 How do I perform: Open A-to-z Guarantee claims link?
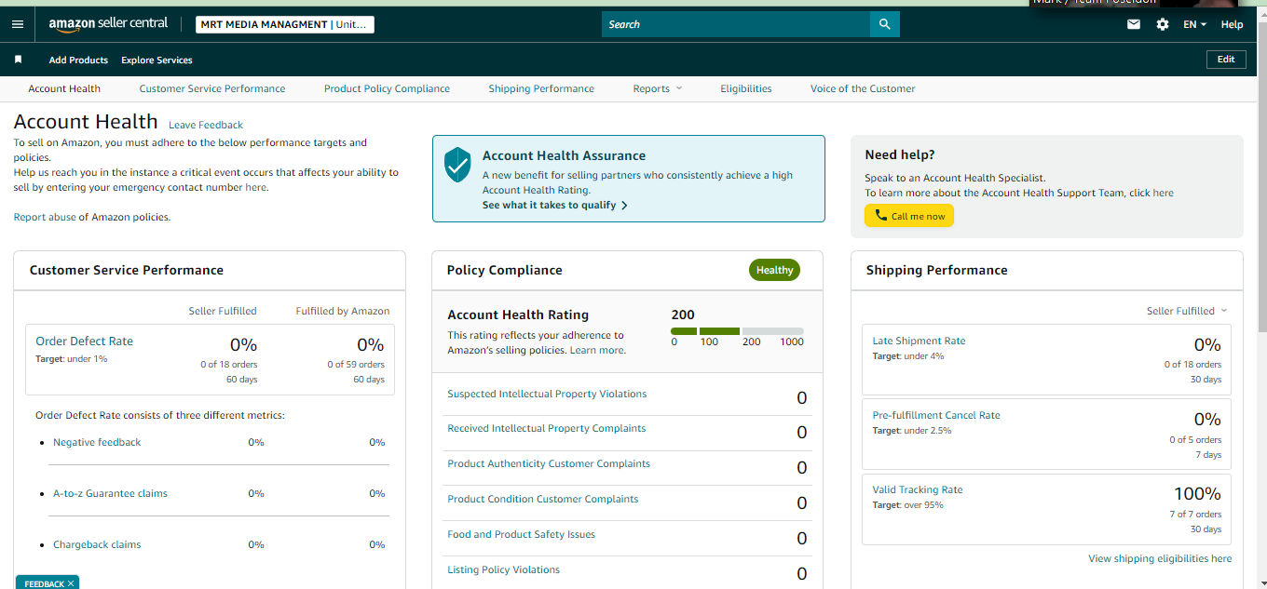click(110, 493)
